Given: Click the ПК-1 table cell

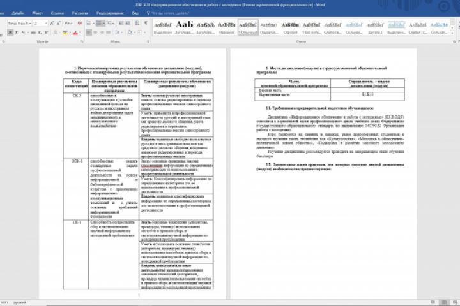Looking at the screenshot, I should [76, 254].
